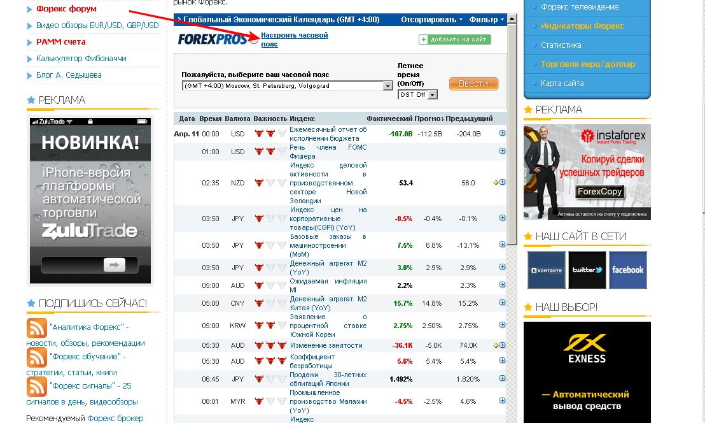Viewport: 705px width, 423px height.
Task: Expand details for 01:00 USD FOMC speech row
Action: [502, 151]
